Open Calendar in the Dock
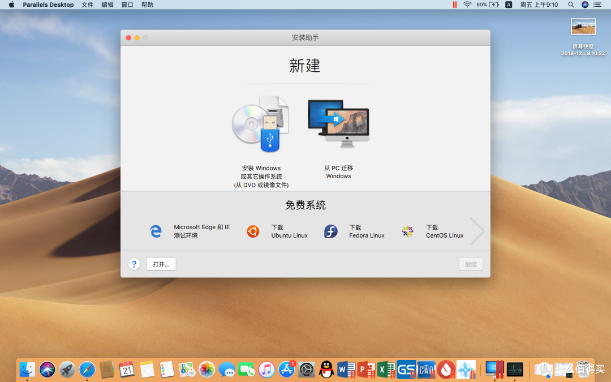Screen dimensions: 611x382 (x=127, y=369)
